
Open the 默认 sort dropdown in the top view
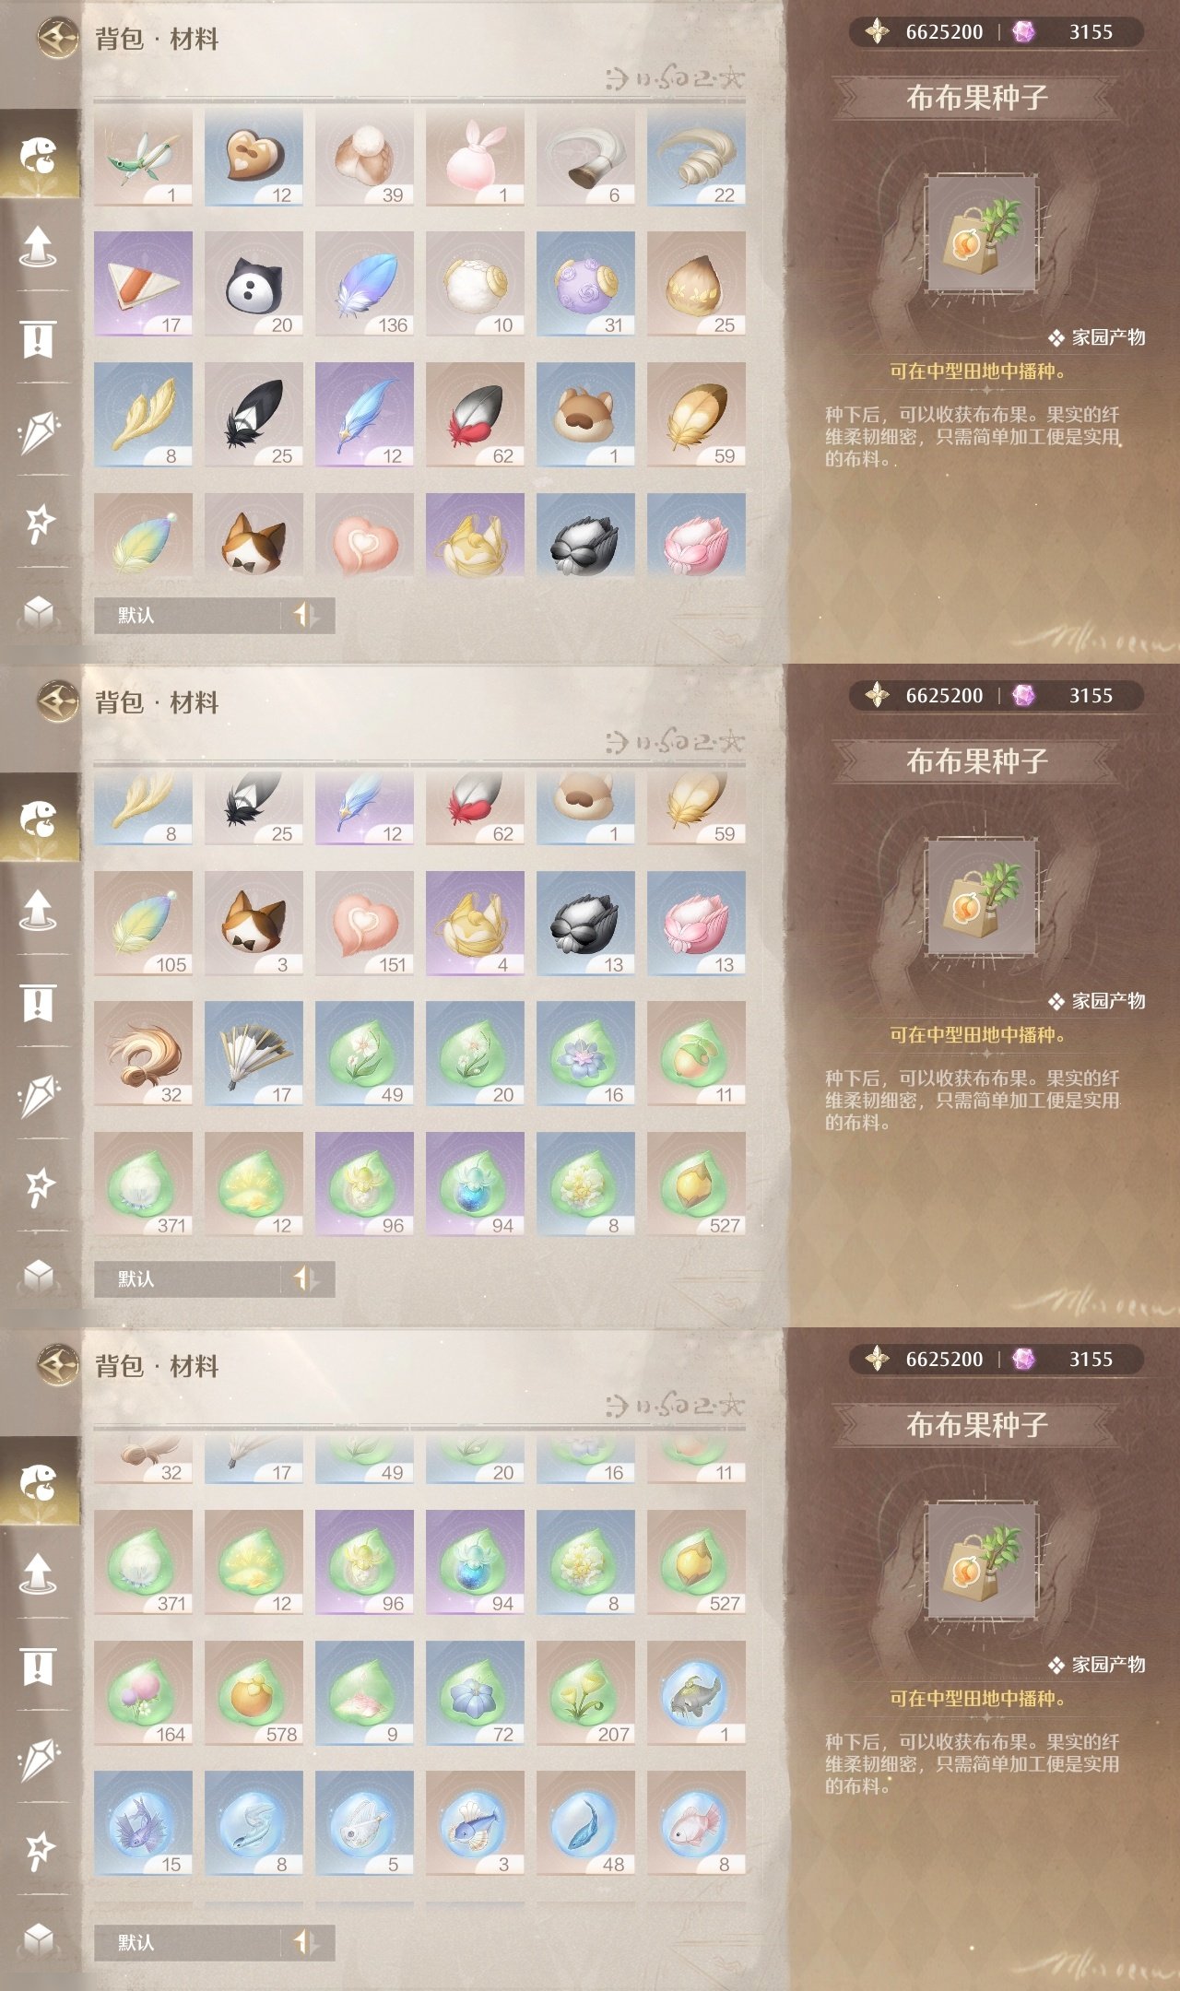pyautogui.click(x=188, y=615)
